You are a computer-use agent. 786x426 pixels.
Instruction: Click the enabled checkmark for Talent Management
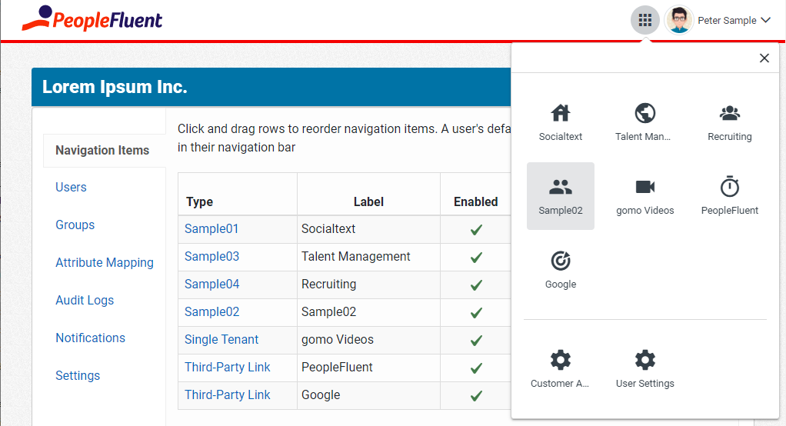(476, 258)
